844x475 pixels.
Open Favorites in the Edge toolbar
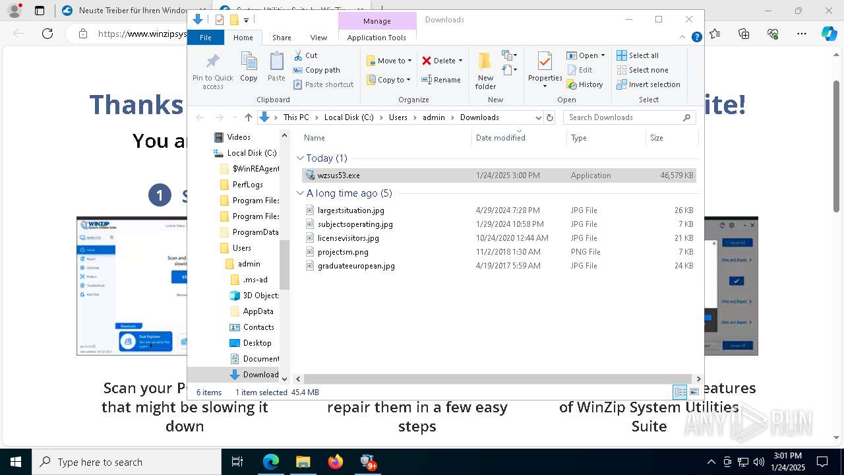point(715,34)
